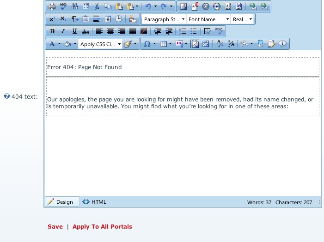The image size is (324, 242).
Task: Align text right
Action: click(122, 31)
